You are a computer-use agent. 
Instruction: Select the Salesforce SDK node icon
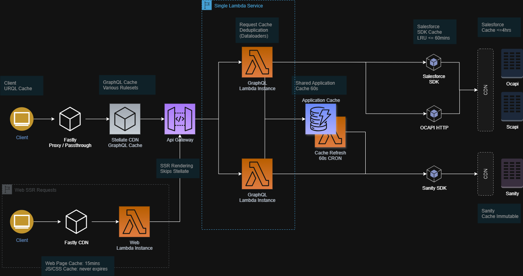pyautogui.click(x=434, y=62)
